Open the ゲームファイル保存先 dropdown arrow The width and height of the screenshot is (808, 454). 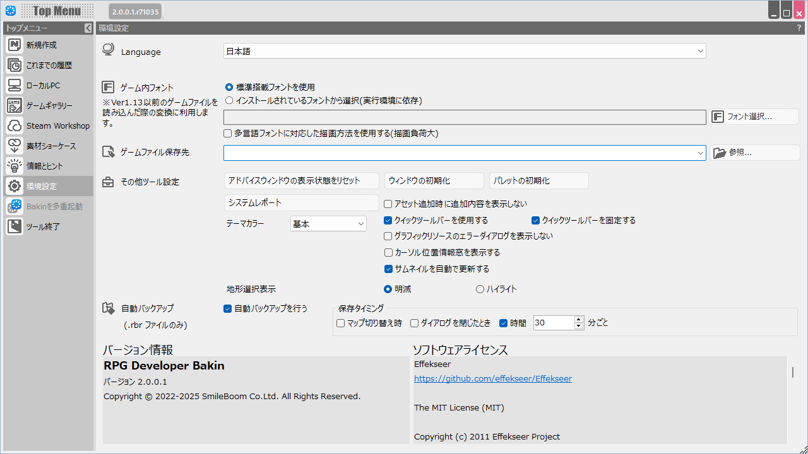700,153
